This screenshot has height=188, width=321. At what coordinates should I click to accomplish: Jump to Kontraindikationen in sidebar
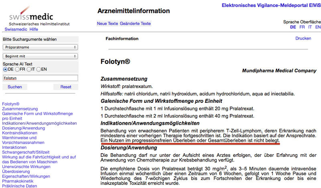click(20, 133)
